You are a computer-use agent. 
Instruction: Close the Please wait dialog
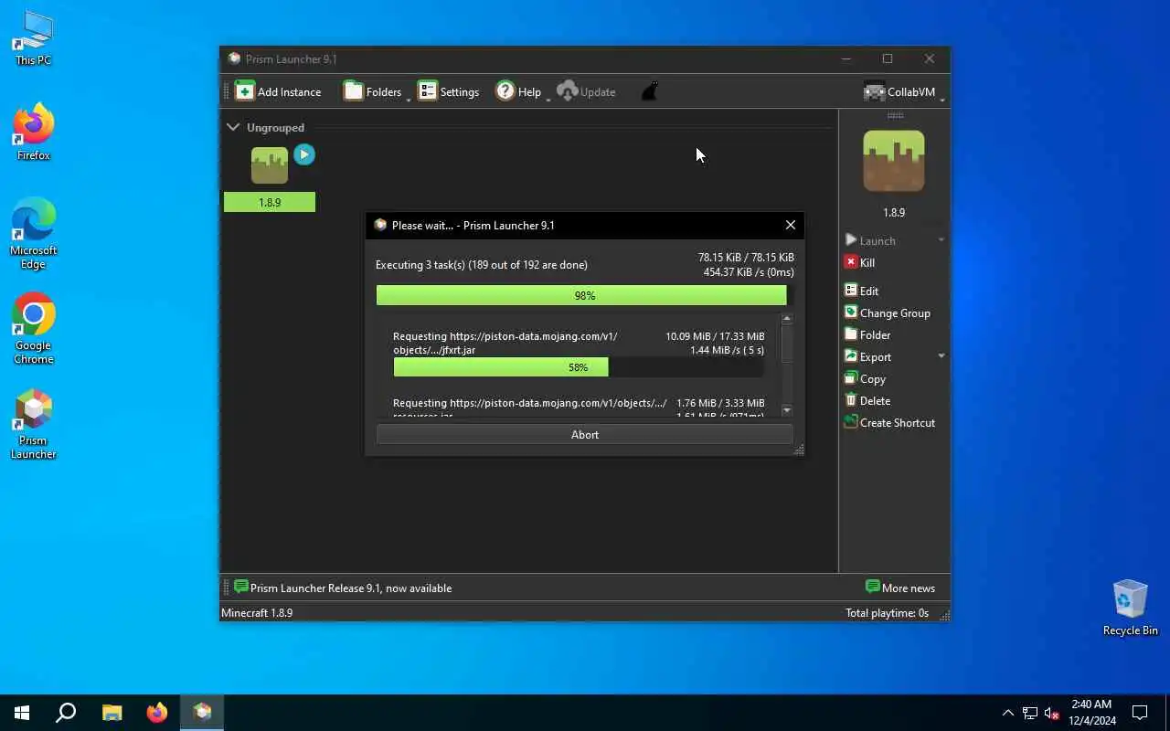click(791, 225)
